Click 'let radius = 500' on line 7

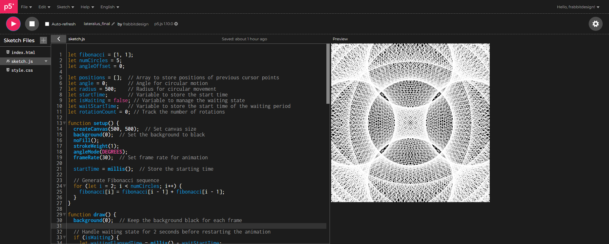(92, 89)
